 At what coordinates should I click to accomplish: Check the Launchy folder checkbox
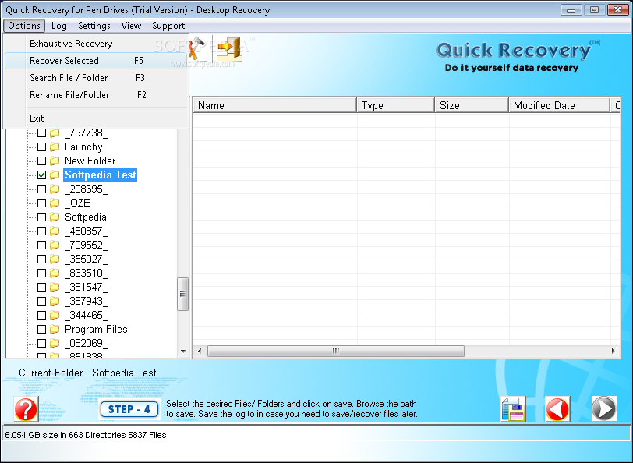[x=41, y=147]
